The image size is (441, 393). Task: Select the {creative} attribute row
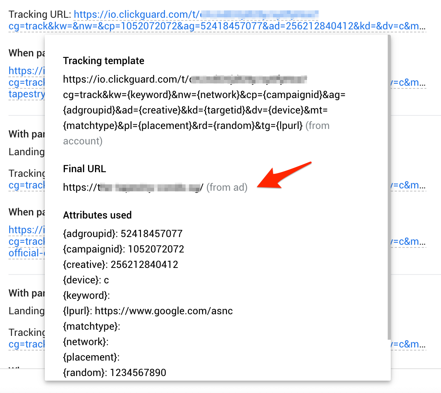coord(120,264)
